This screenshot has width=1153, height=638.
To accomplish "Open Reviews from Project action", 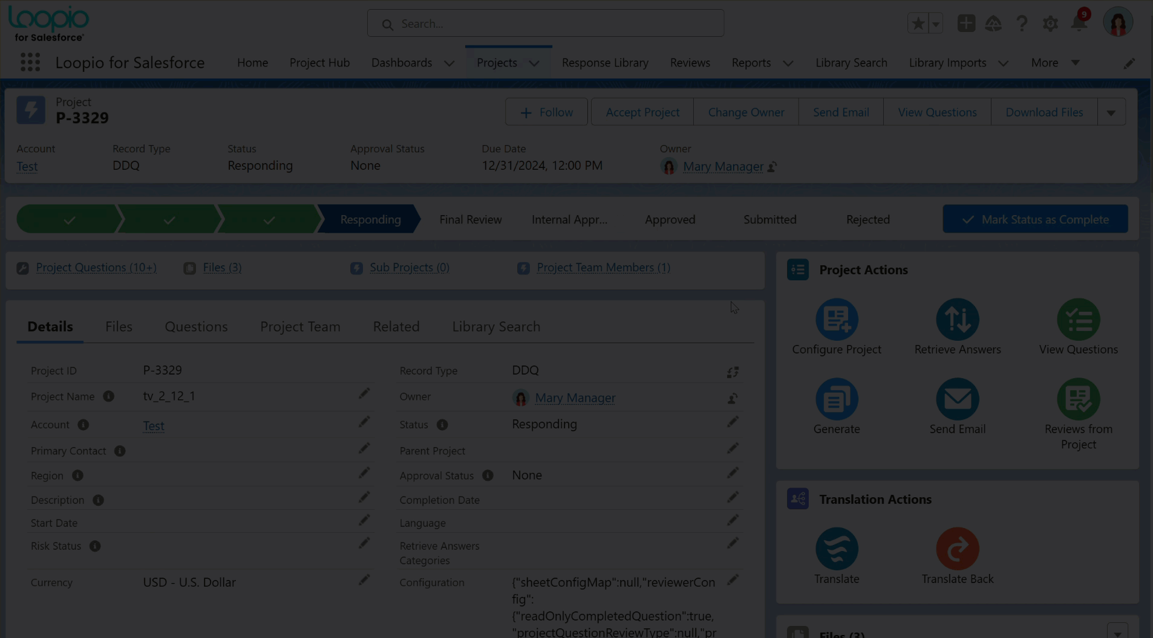I will pos(1079,399).
